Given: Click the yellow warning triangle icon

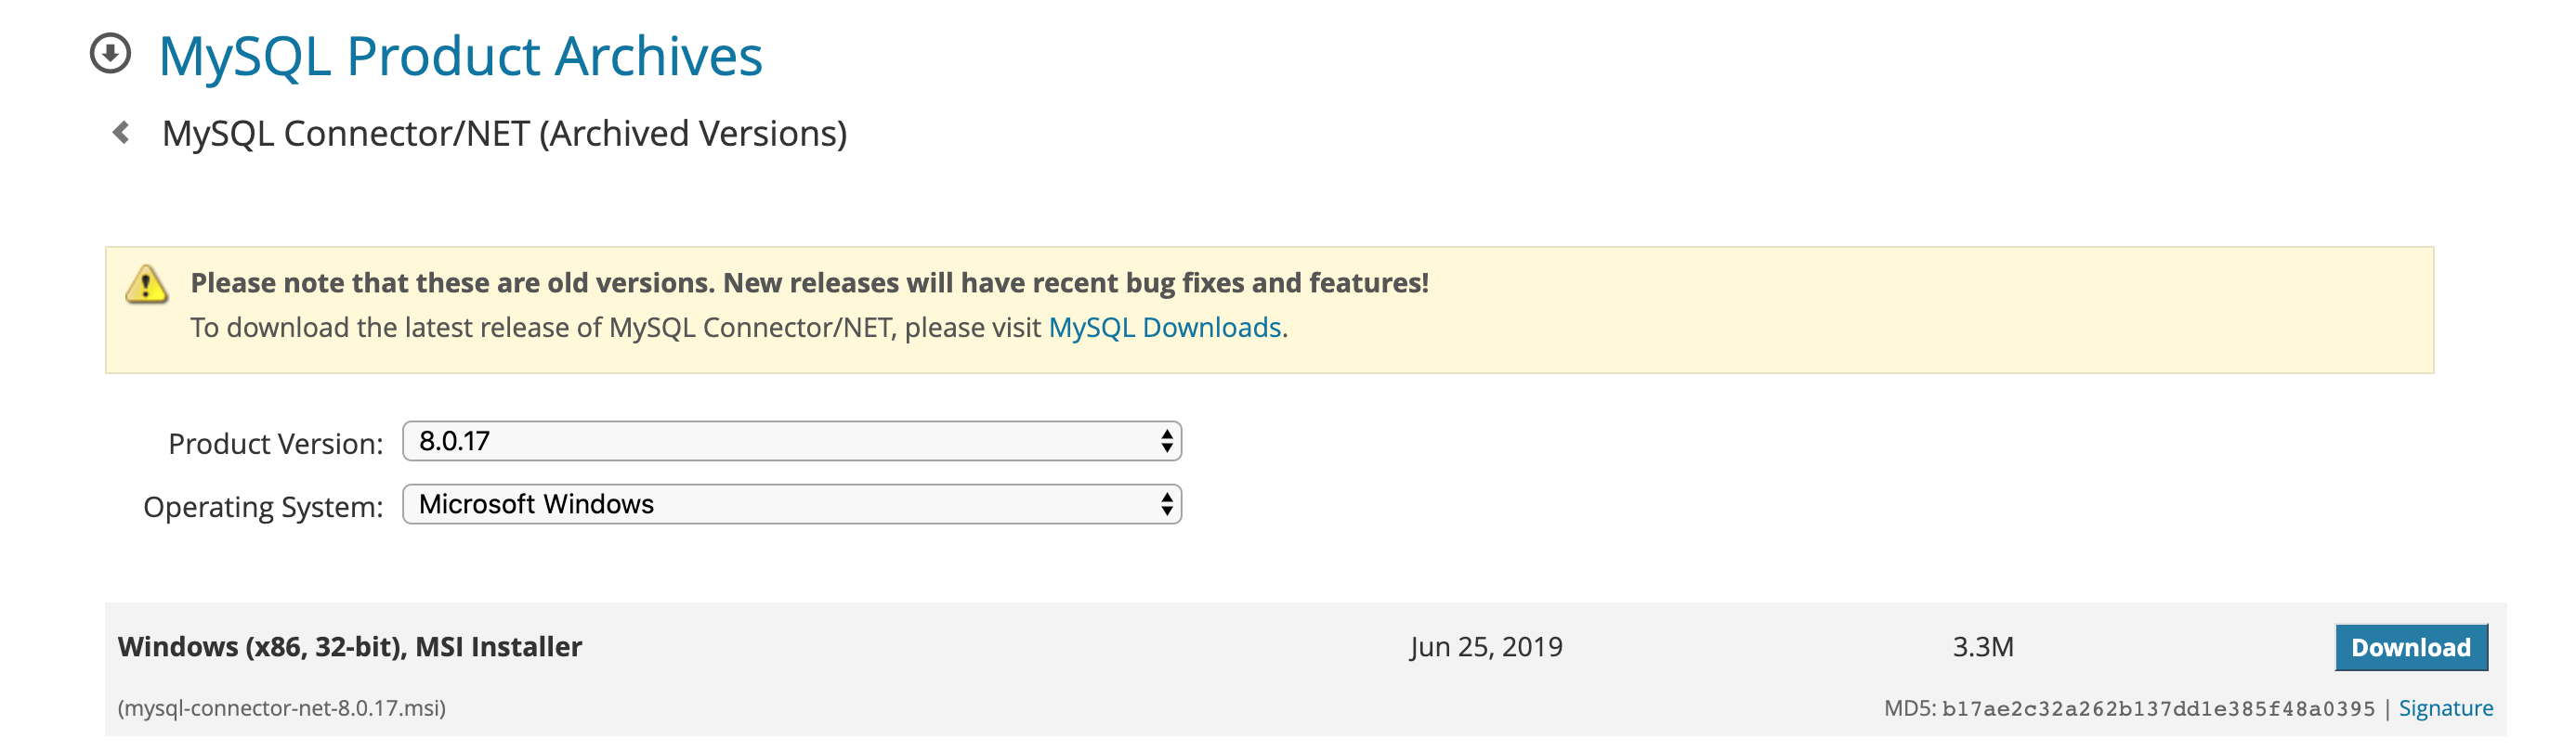Looking at the screenshot, I should click(x=146, y=286).
